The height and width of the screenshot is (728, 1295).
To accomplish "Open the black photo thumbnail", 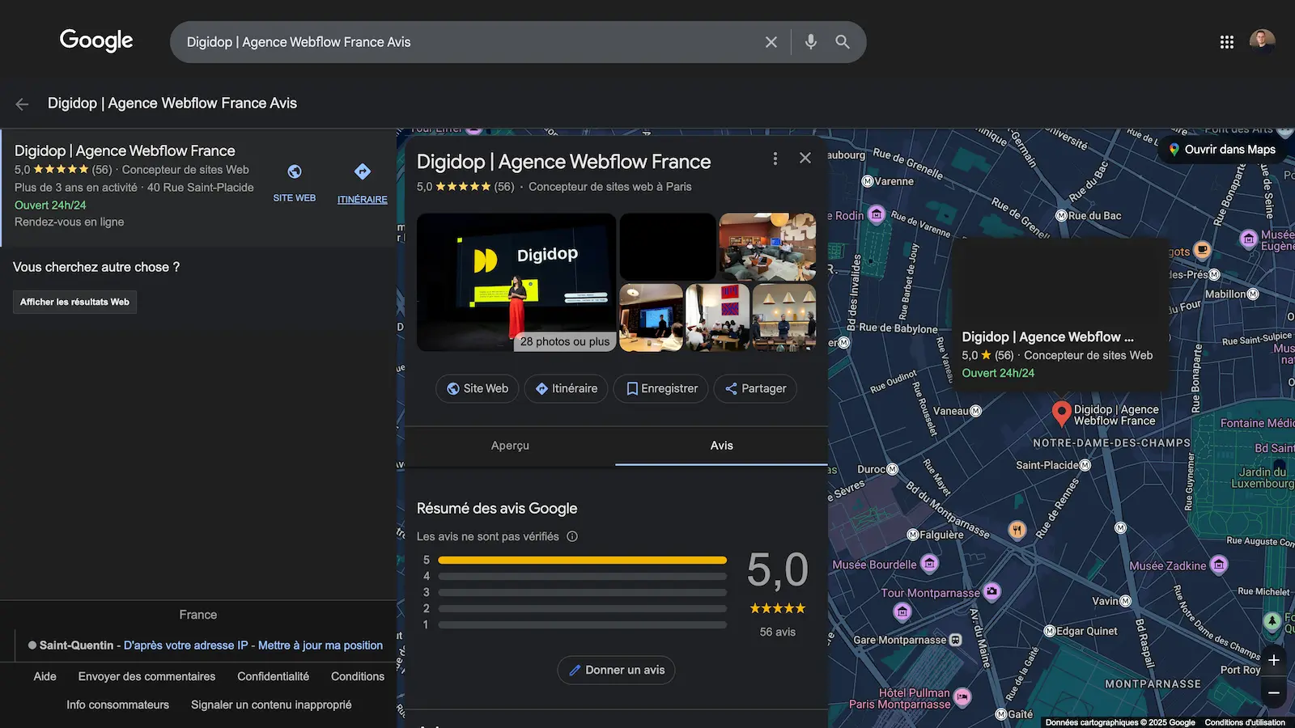I will (x=668, y=247).
